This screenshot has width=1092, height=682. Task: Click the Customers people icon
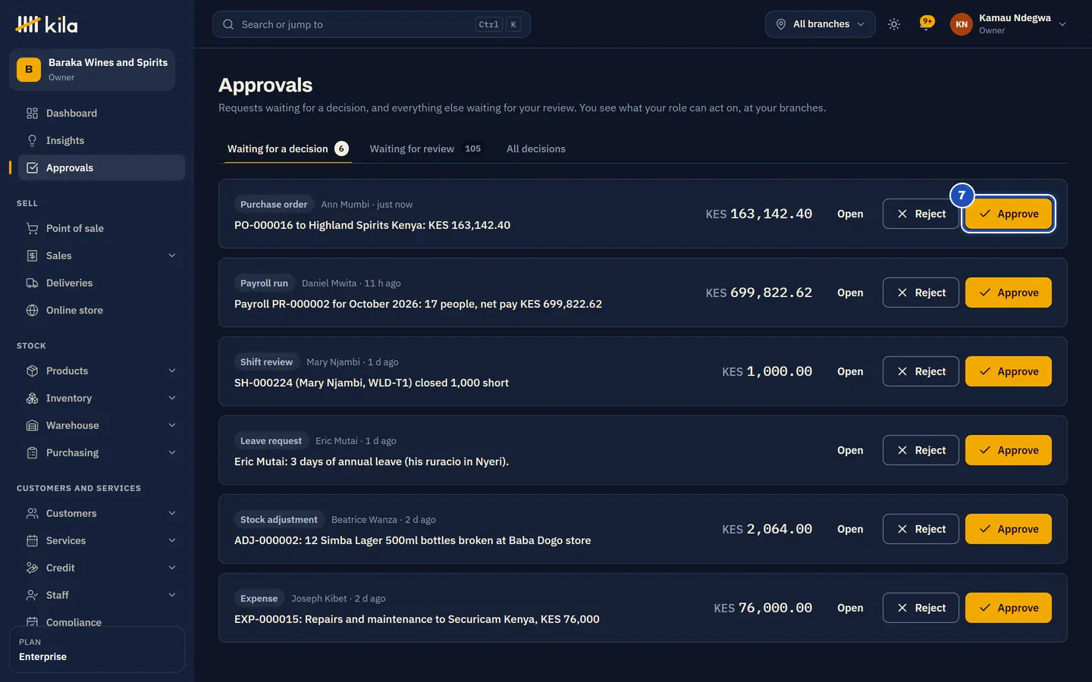tap(32, 513)
